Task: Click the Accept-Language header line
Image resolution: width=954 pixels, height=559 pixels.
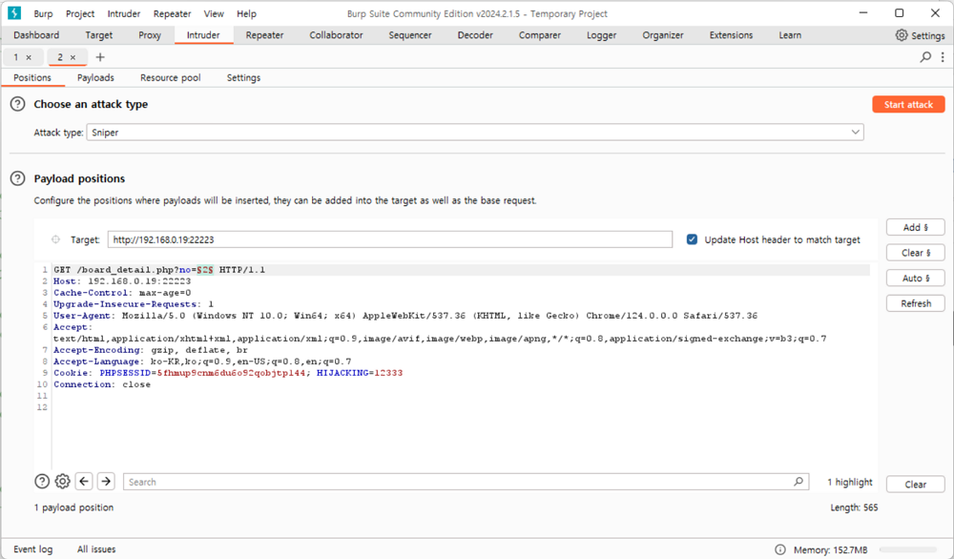Action: (202, 362)
